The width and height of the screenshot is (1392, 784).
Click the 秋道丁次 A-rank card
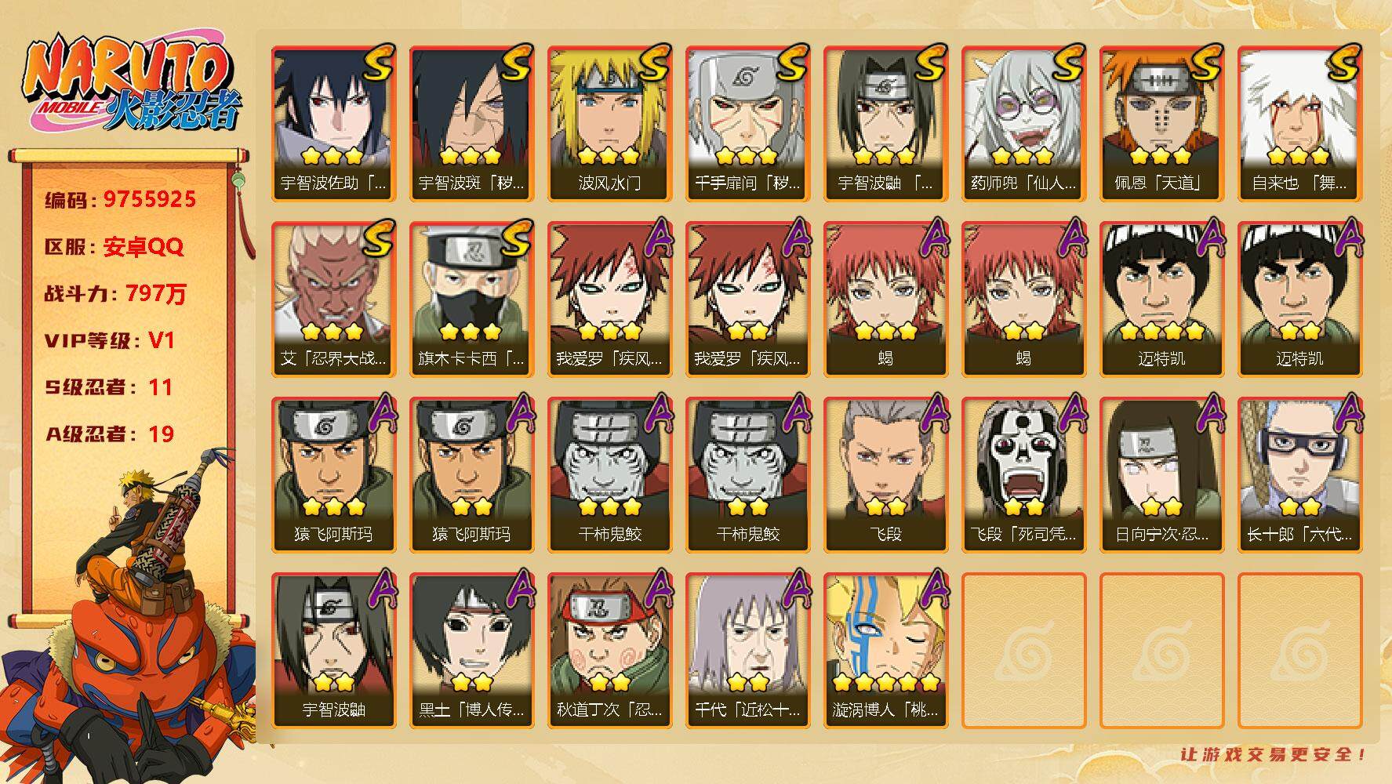pyautogui.click(x=609, y=650)
